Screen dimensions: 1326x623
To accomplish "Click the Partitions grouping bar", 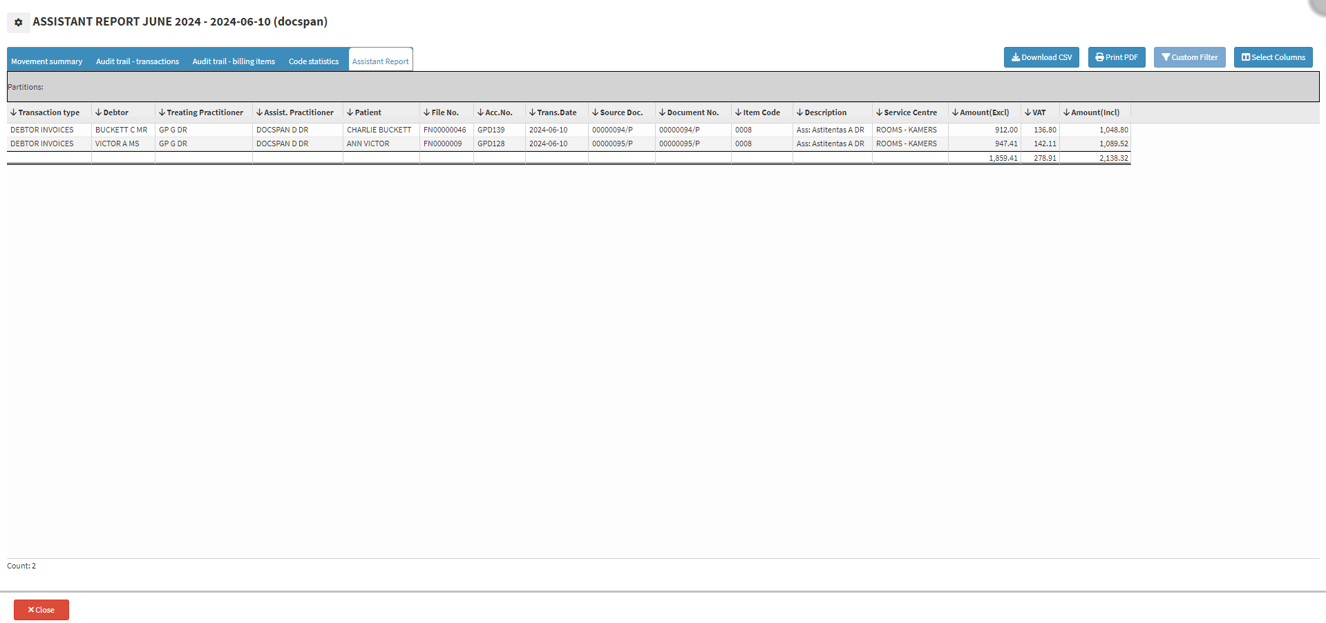I will click(663, 87).
